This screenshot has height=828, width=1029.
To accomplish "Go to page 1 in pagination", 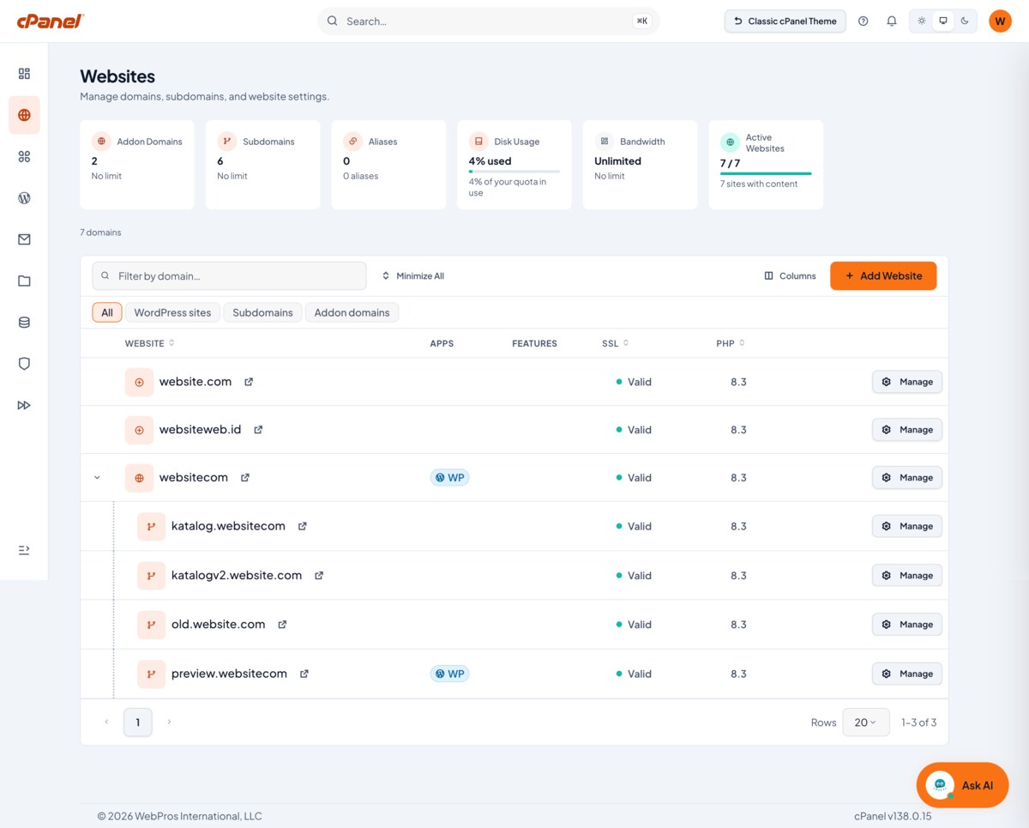I will [138, 722].
